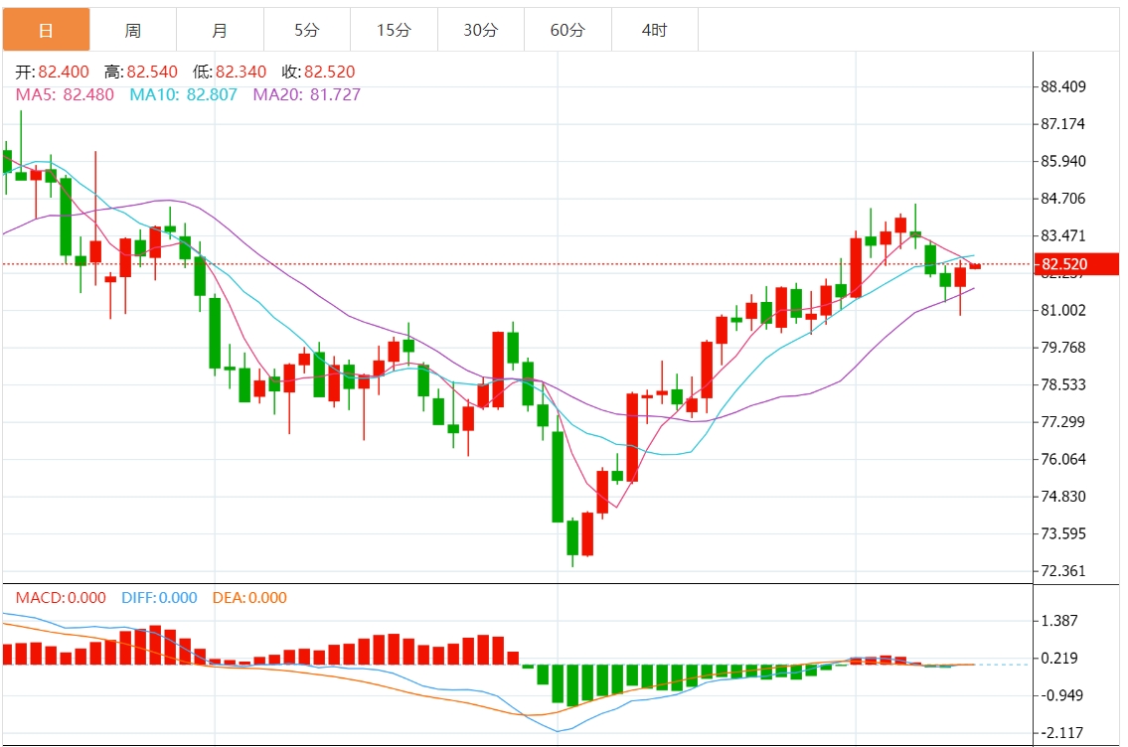Click the 高:82.540 high price value

141,72
